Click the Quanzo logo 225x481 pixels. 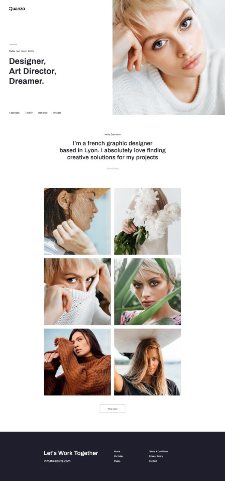(x=17, y=9)
